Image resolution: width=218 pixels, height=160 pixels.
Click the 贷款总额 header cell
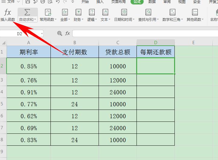(x=118, y=52)
